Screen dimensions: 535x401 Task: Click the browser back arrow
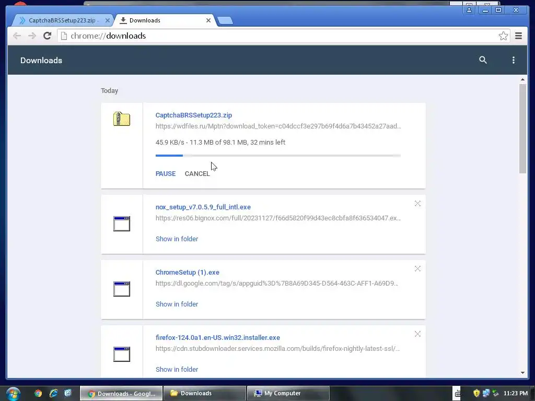pos(17,36)
